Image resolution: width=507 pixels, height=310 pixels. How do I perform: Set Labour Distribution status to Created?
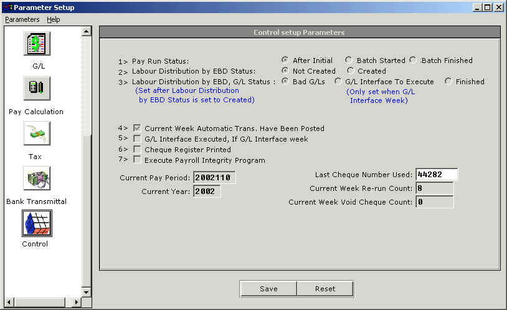point(351,71)
